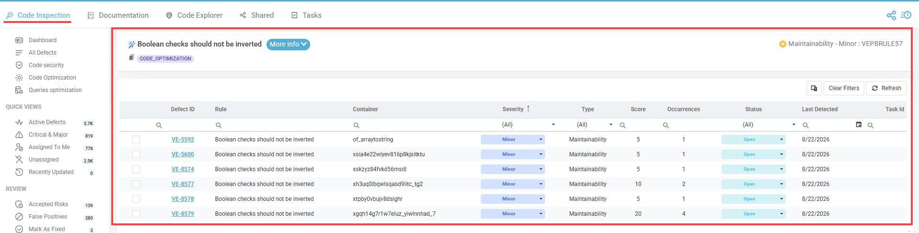Open Minor severity dropdown for VE-5592
The width and height of the screenshot is (919, 233).
coord(513,140)
